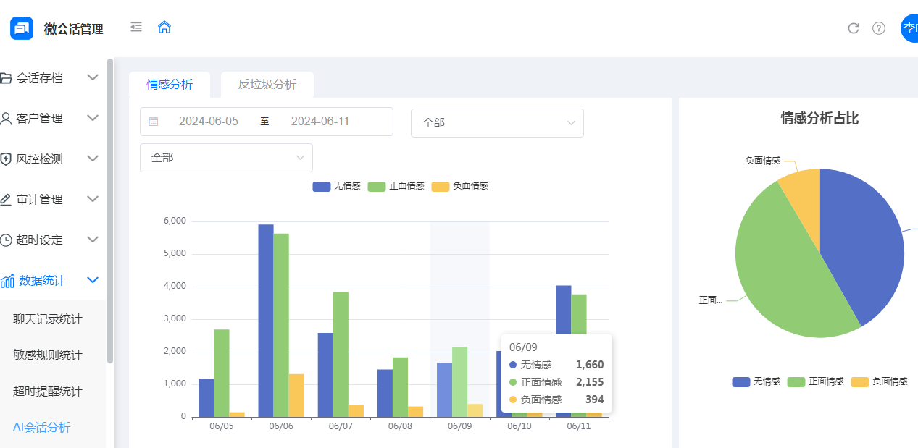Open 聊天记录统计 submenu item
918x448 pixels.
[x=48, y=319]
